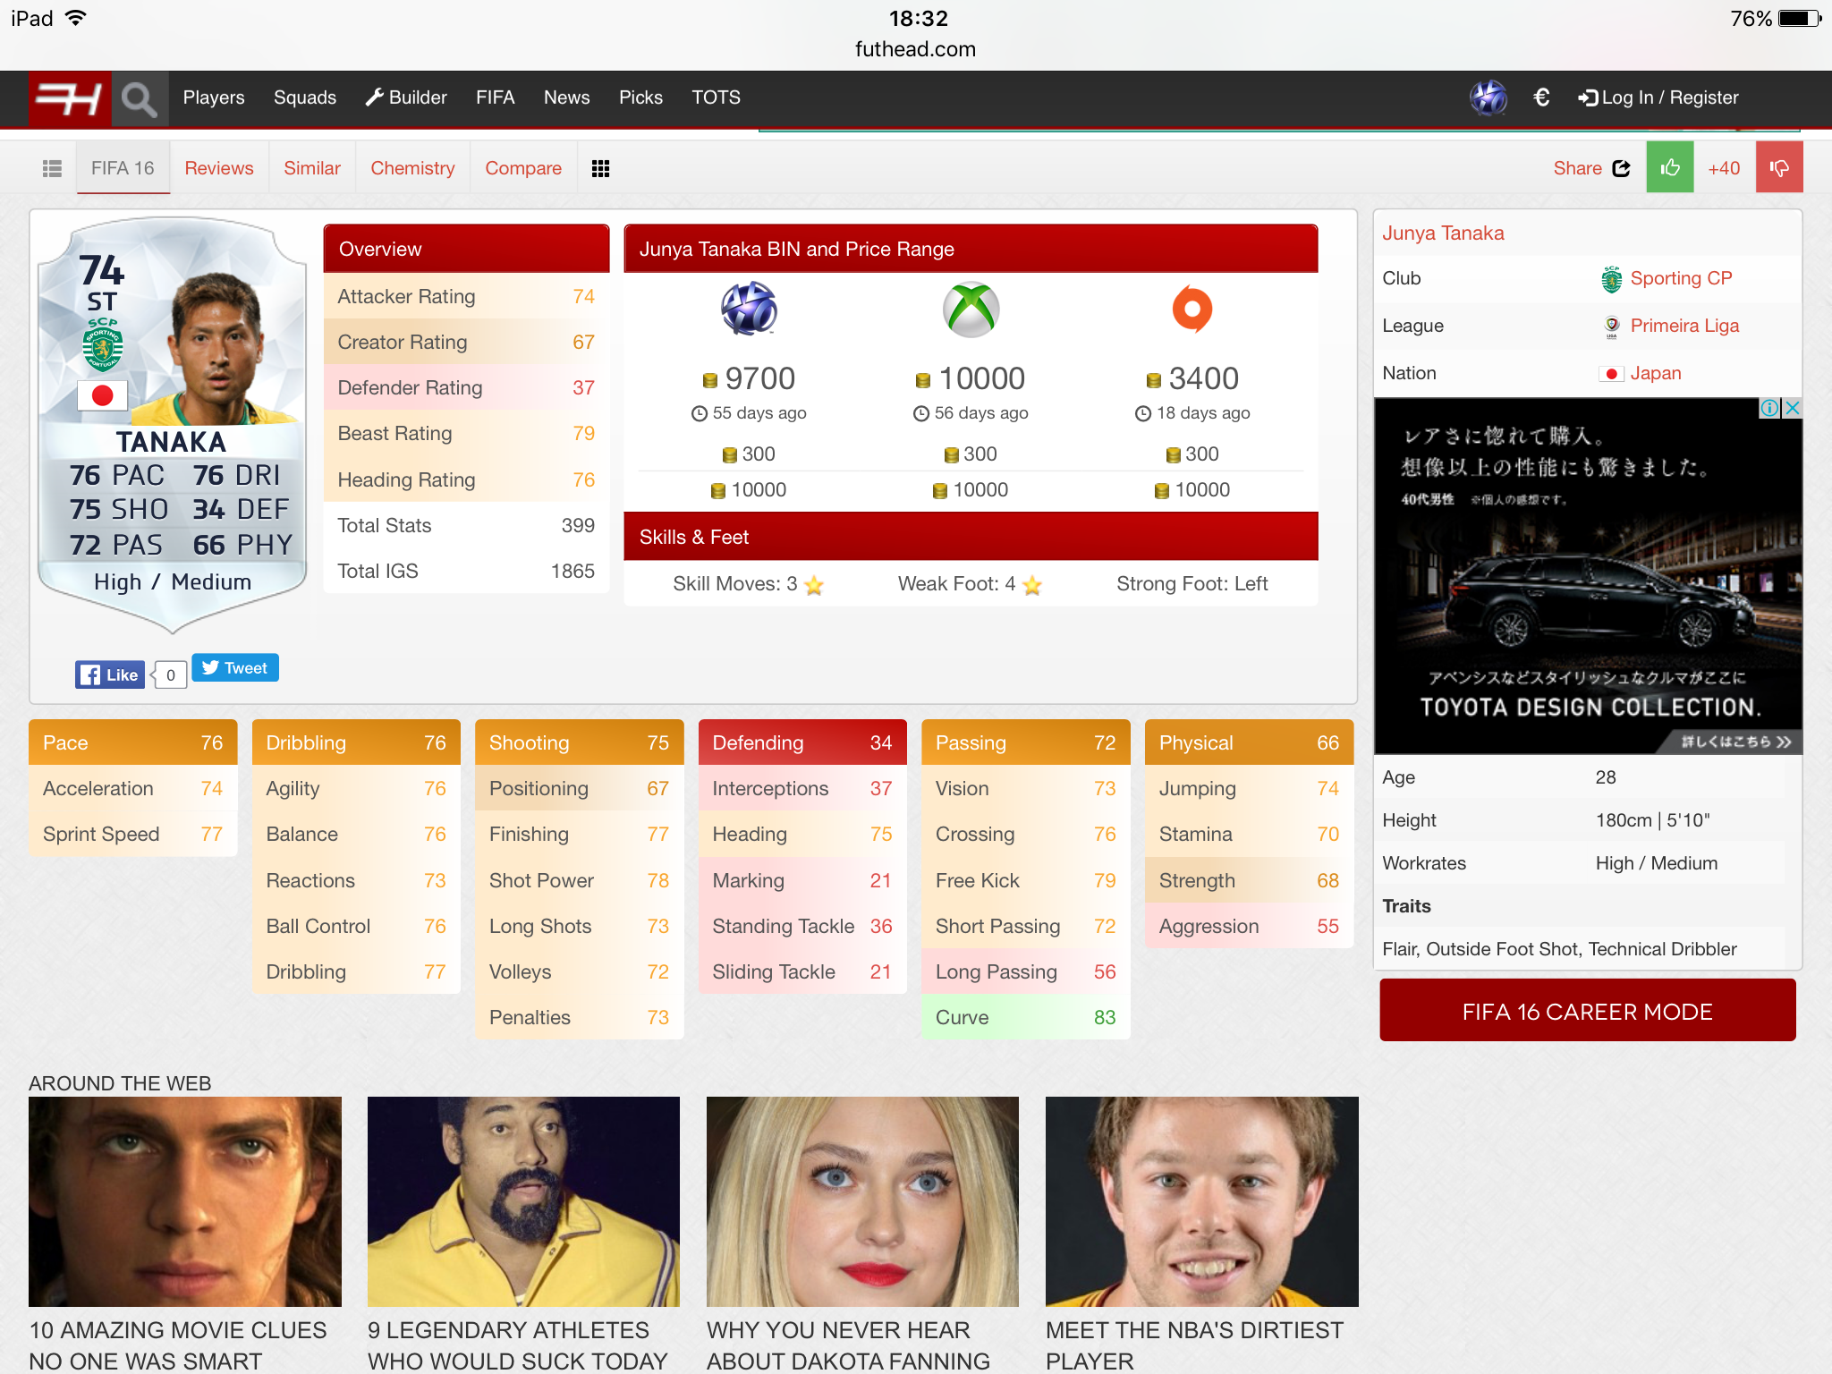The height and width of the screenshot is (1374, 1832).
Task: Click the Junya Tanaka name heading link
Action: [1443, 233]
